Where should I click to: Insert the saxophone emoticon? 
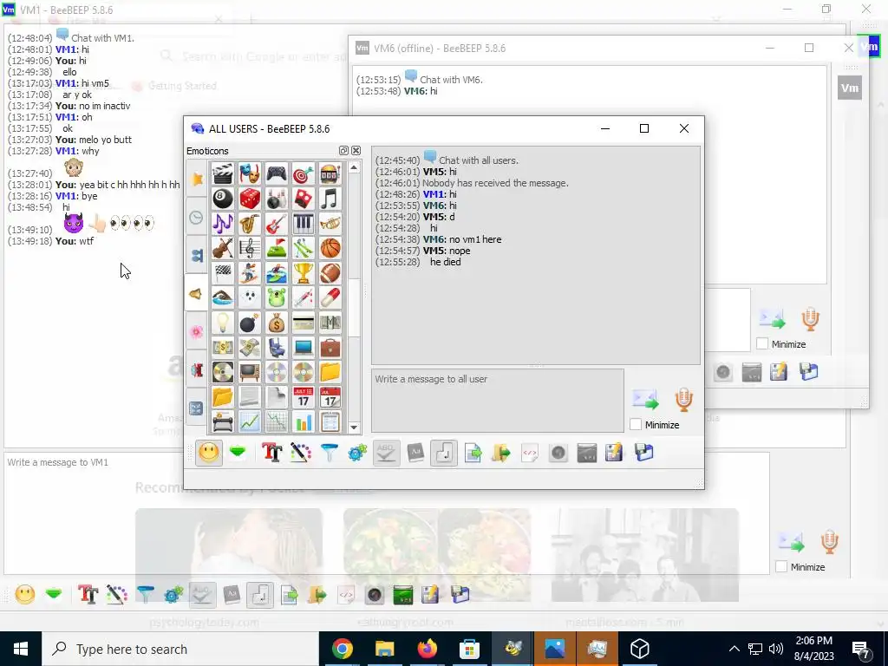pos(249,224)
